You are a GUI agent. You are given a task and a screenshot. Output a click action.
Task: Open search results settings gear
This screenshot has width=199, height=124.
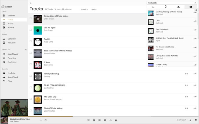point(196,10)
